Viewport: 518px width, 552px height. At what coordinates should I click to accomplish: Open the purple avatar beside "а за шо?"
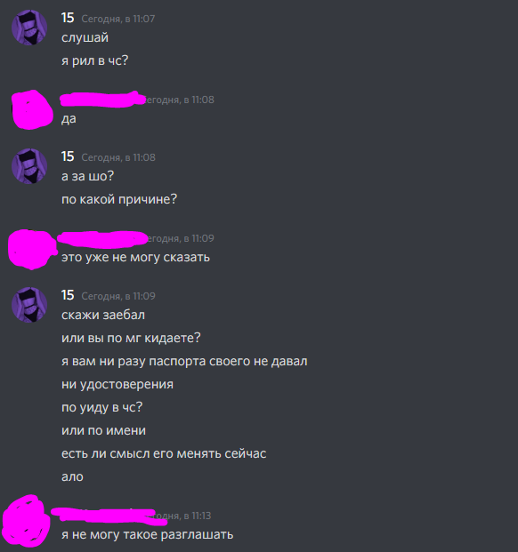29,166
